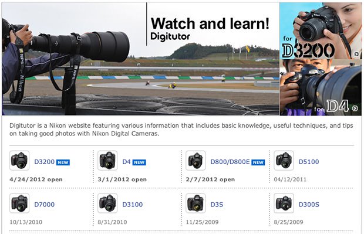Open the D300S text link
364x234 pixels.
click(x=309, y=204)
